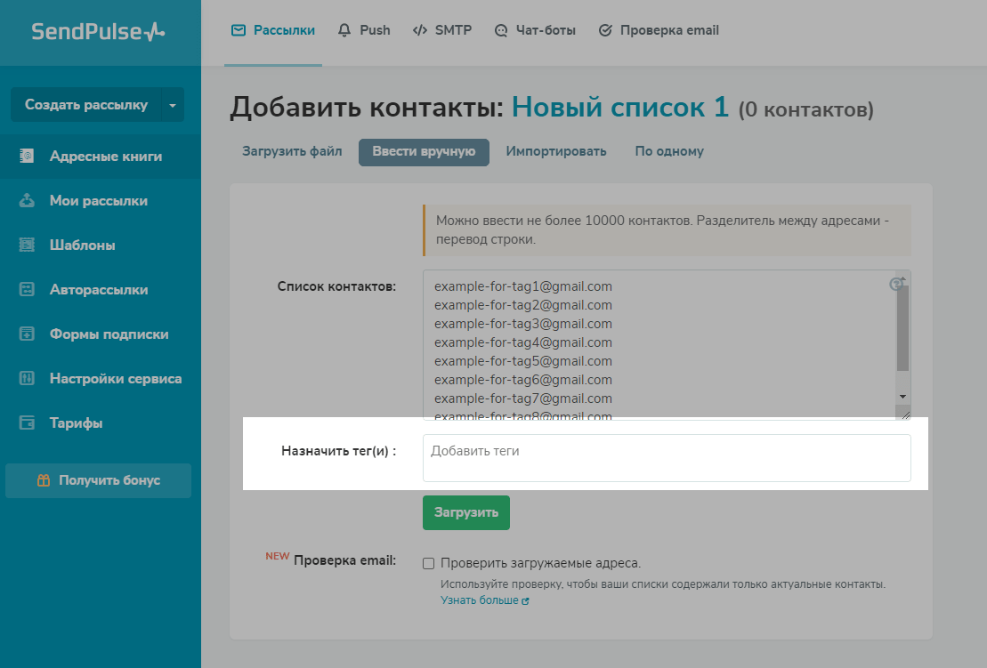The width and height of the screenshot is (987, 668).
Task: Select the Импортировать tab
Action: pyautogui.click(x=556, y=151)
